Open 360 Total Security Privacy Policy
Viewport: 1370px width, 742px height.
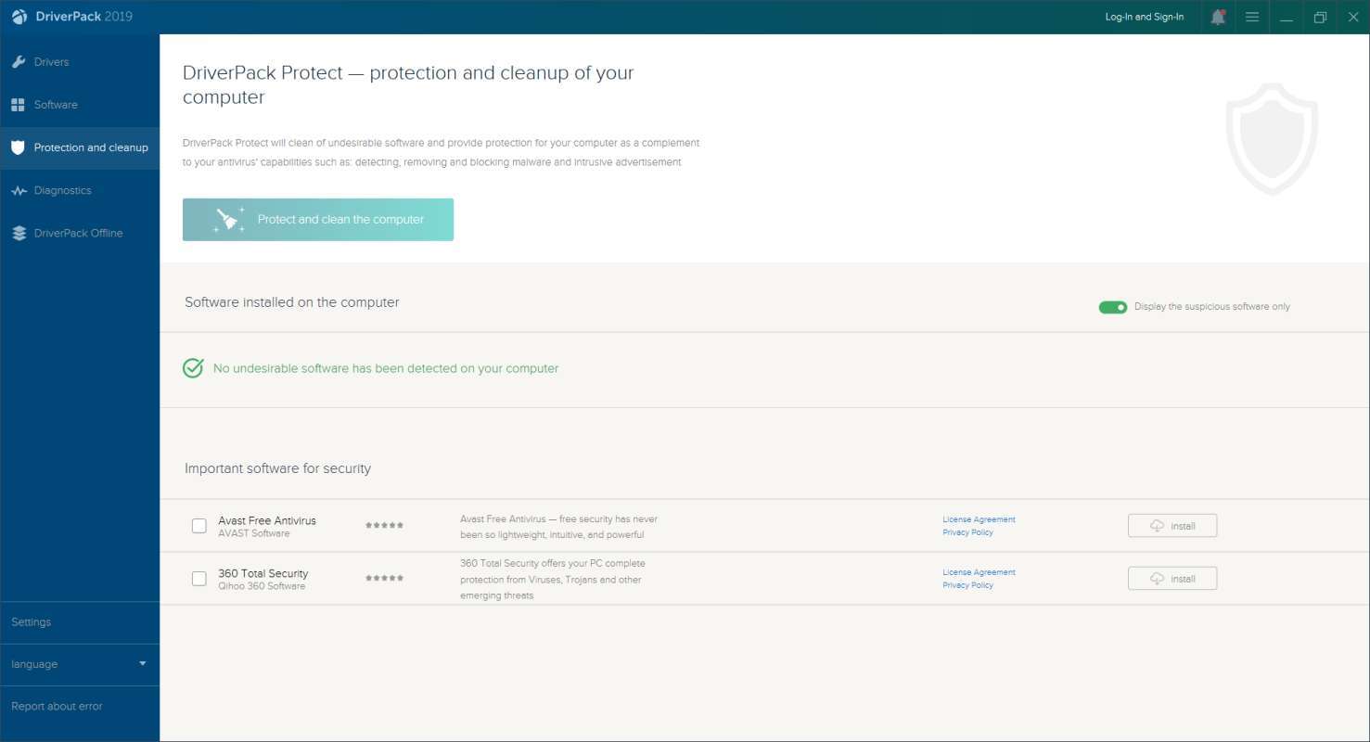pyautogui.click(x=967, y=585)
